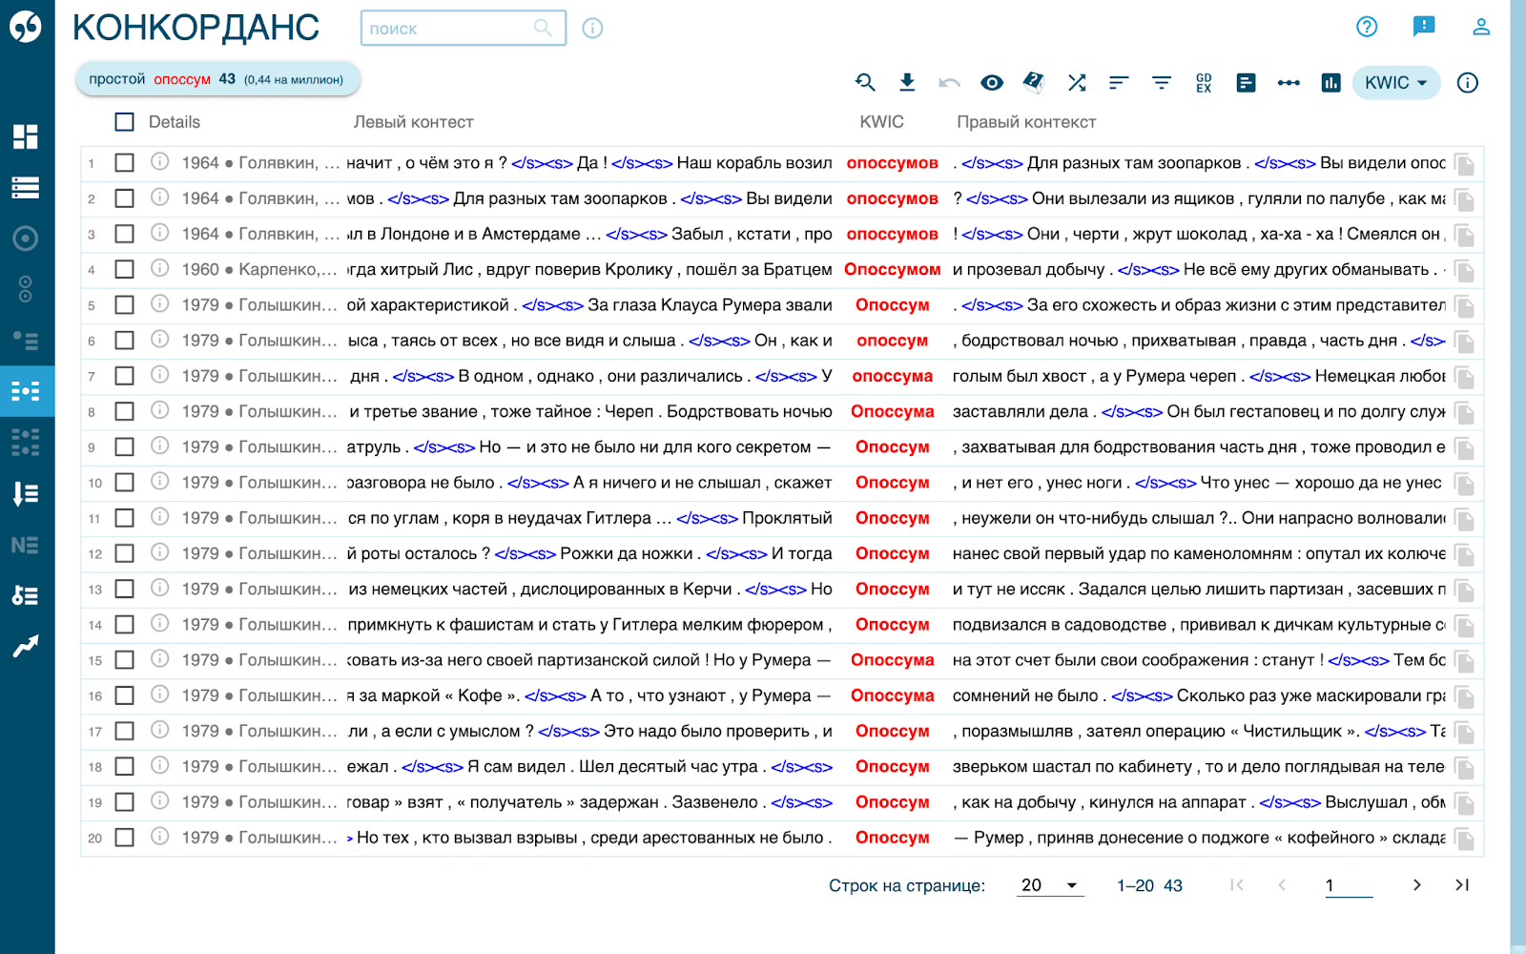
Task: Open the KWIC view dropdown
Action: pyautogui.click(x=1396, y=83)
